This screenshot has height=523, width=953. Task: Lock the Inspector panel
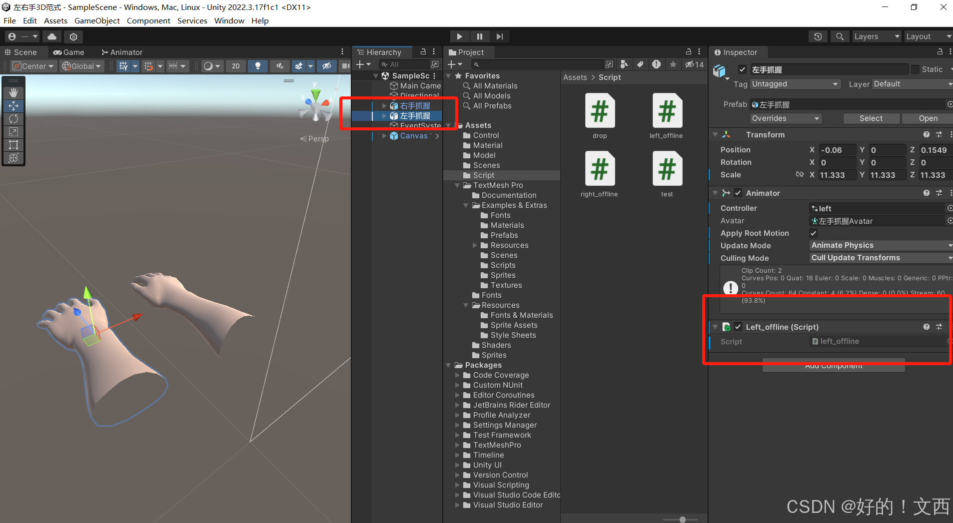940,52
